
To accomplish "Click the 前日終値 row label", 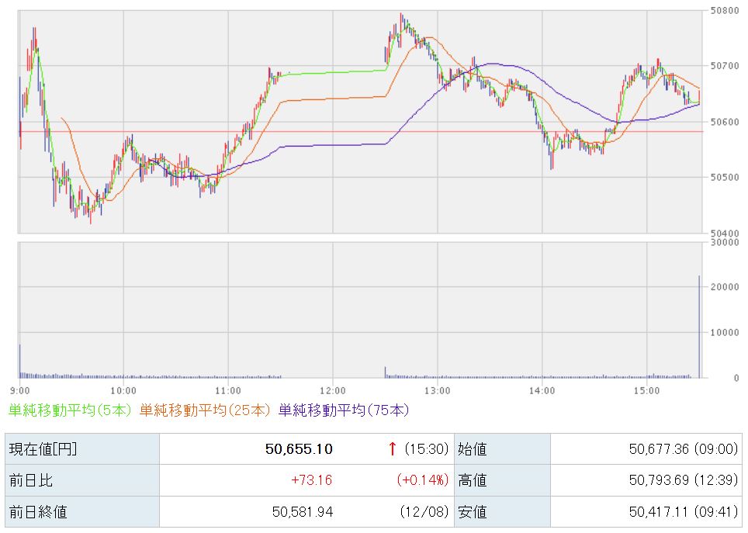I will pyautogui.click(x=37, y=512).
